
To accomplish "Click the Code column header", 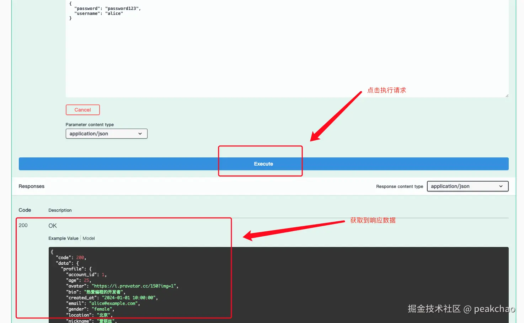I will (x=25, y=210).
